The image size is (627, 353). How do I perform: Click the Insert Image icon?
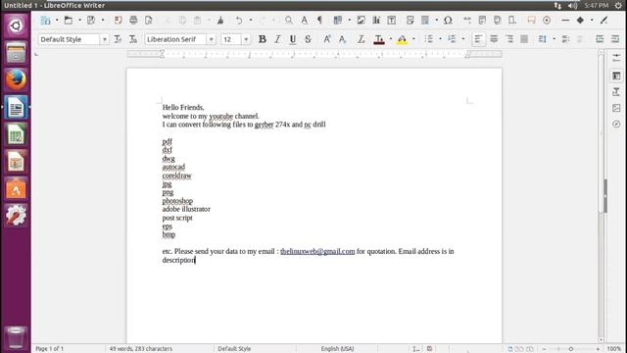(x=361, y=20)
